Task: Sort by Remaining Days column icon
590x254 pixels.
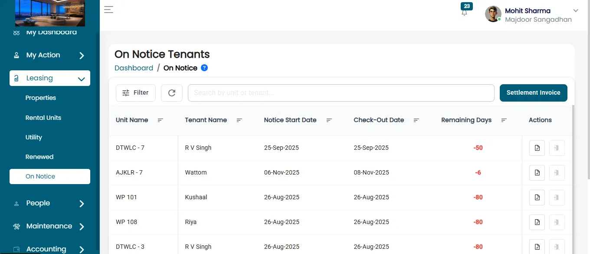Action: pos(504,120)
